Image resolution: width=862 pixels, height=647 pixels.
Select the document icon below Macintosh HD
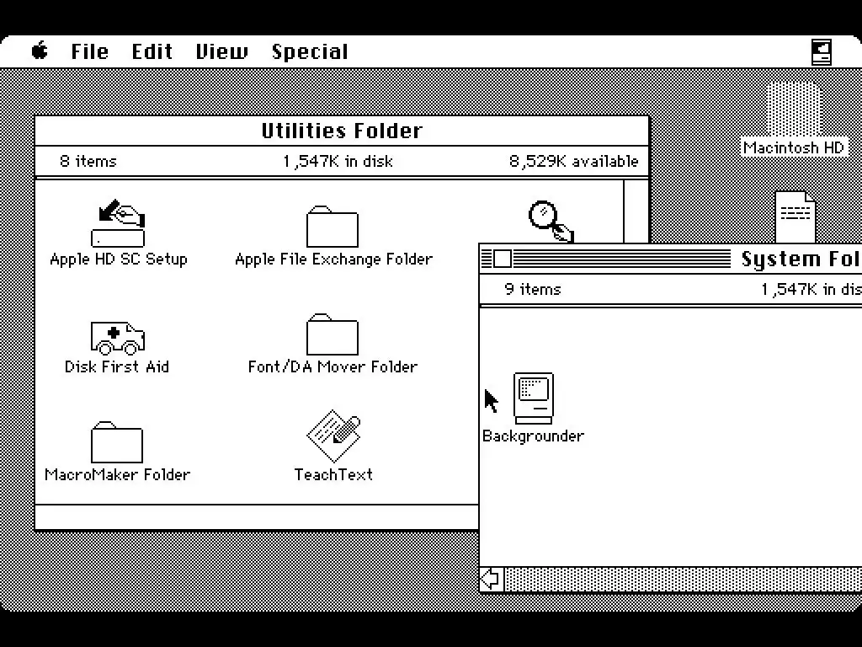tap(795, 217)
